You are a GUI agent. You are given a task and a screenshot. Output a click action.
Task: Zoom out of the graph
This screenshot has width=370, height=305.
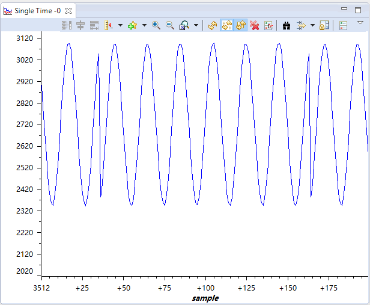point(170,25)
